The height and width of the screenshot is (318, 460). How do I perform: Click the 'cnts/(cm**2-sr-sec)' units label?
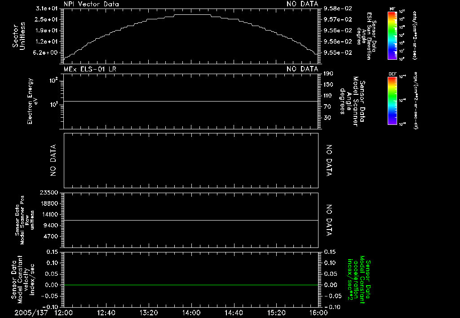(415, 35)
